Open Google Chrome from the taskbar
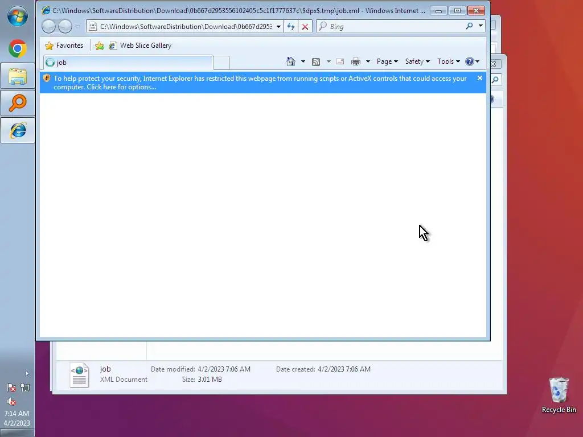583x437 pixels. click(18, 49)
